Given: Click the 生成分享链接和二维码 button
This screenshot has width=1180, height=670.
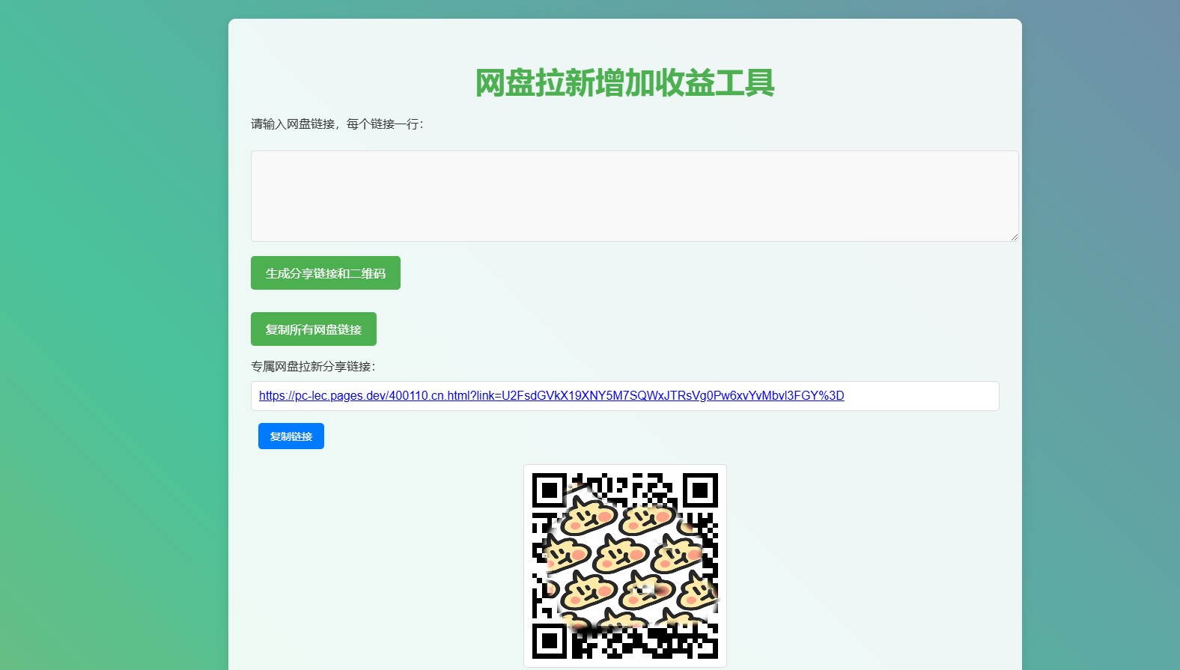Looking at the screenshot, I should click(x=326, y=273).
